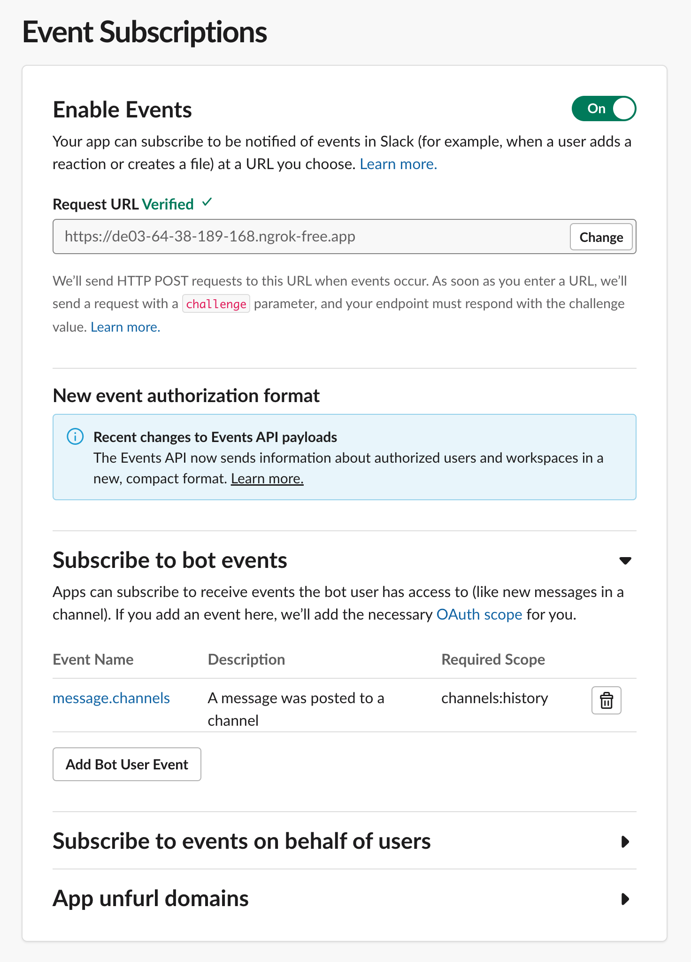Click the Description column header
The width and height of the screenshot is (691, 962).
[x=246, y=659]
